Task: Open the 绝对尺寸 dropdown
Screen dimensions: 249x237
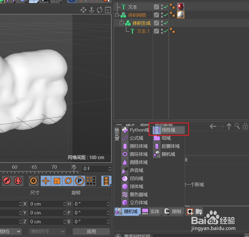Action: click(x=47, y=231)
